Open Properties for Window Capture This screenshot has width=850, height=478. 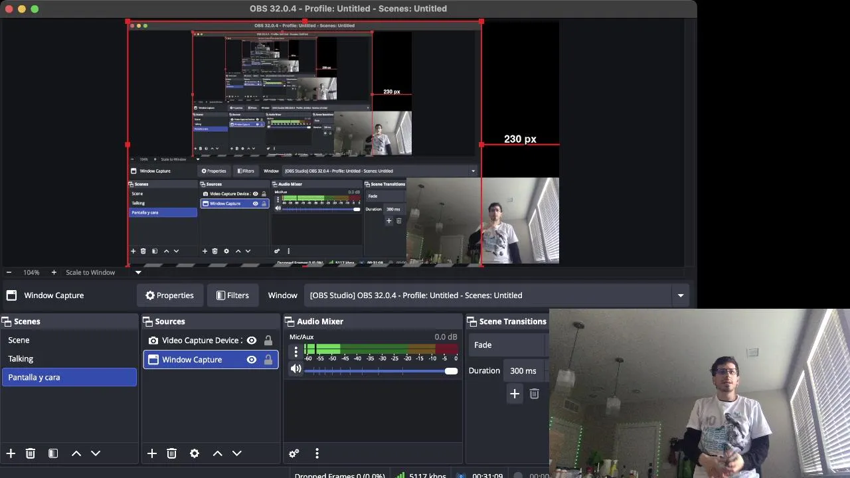pyautogui.click(x=169, y=295)
